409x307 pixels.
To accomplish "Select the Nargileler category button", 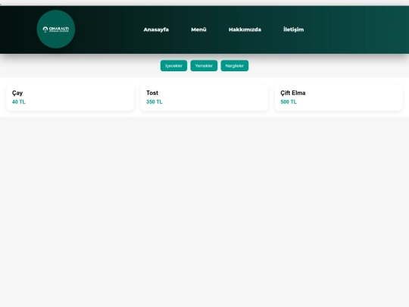I will [235, 65].
